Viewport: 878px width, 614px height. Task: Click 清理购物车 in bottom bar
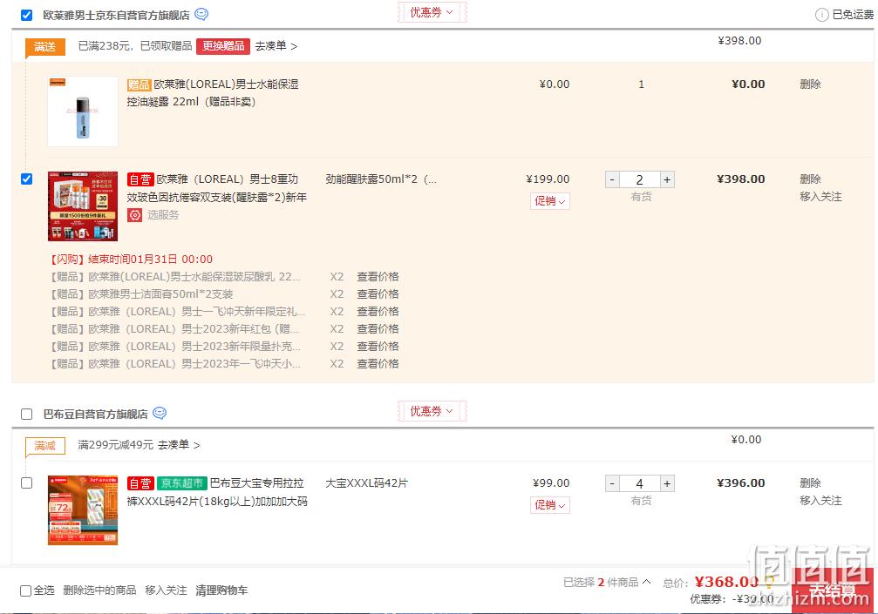click(x=221, y=590)
